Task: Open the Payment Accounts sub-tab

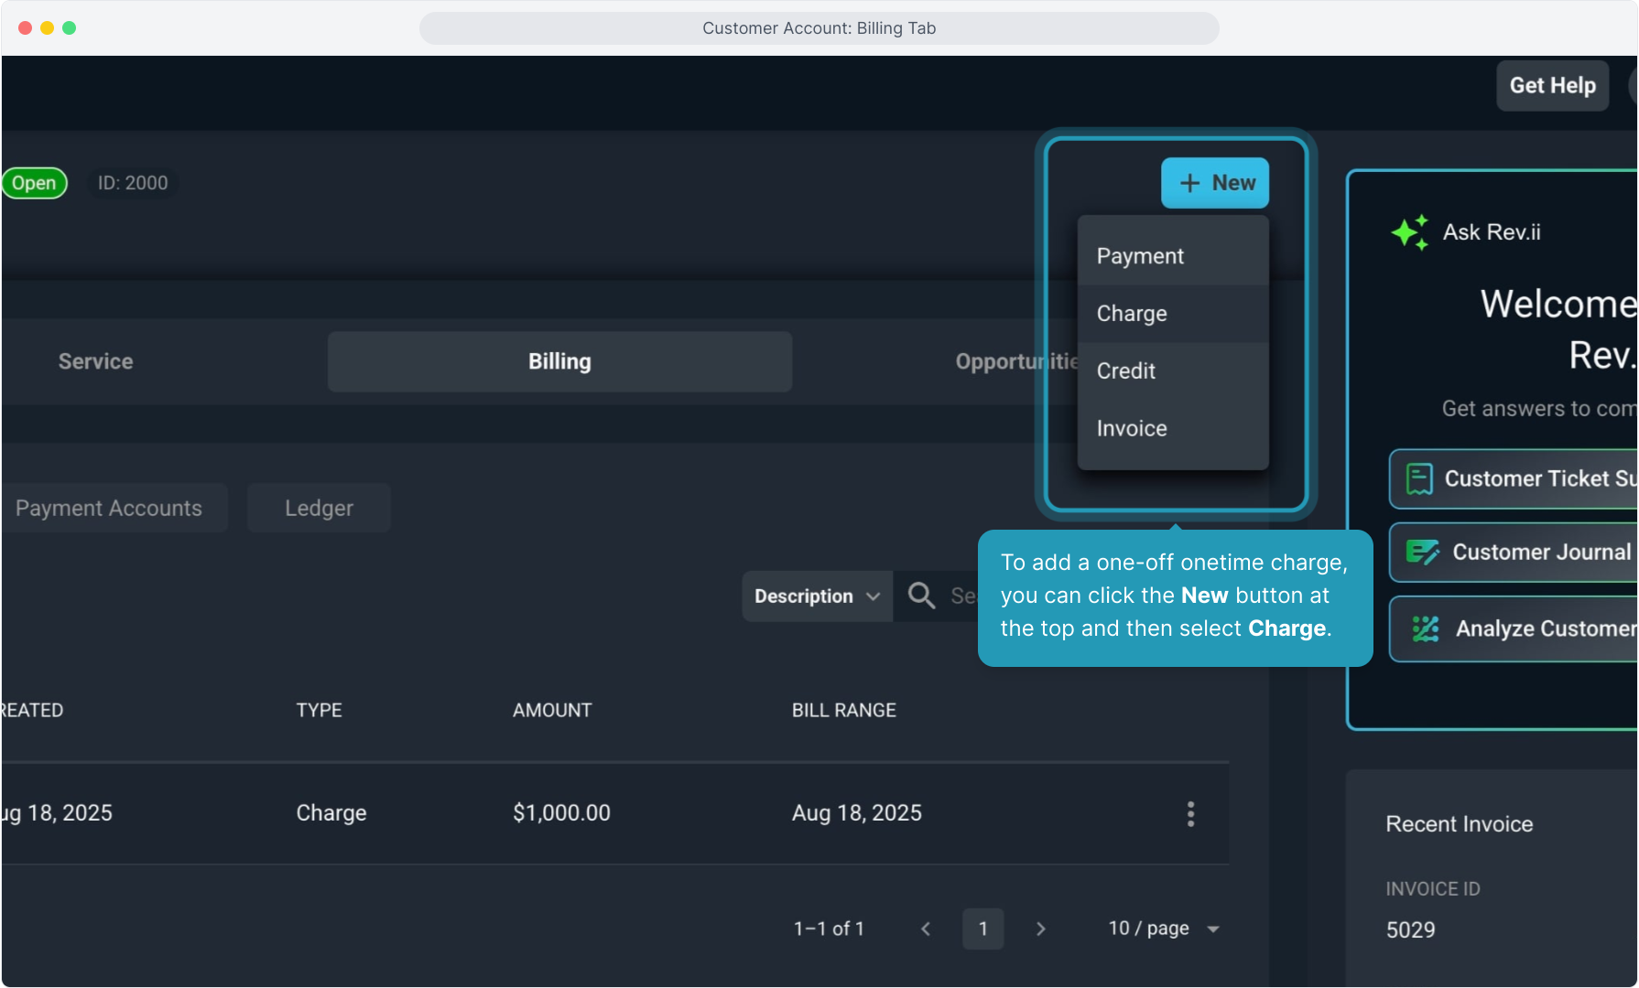Action: coord(109,509)
